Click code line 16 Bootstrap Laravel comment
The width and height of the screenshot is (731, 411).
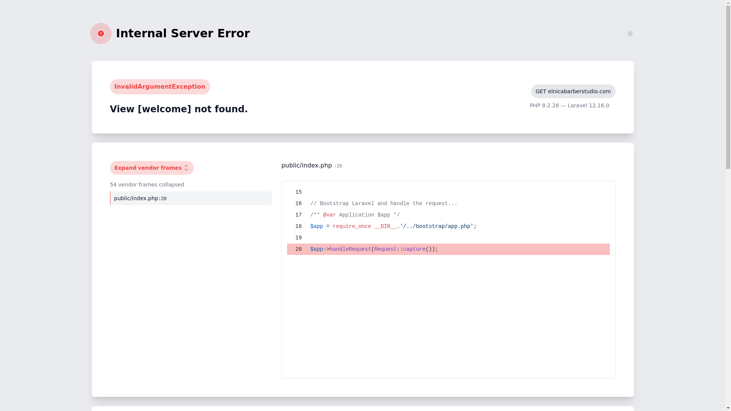click(448, 204)
